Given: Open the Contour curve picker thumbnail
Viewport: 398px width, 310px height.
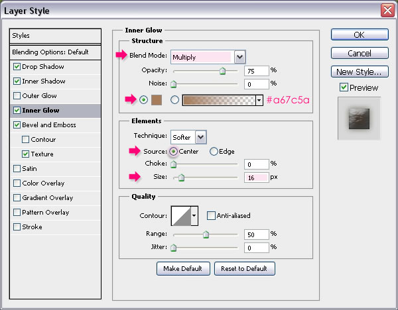Looking at the screenshot, I should [181, 216].
